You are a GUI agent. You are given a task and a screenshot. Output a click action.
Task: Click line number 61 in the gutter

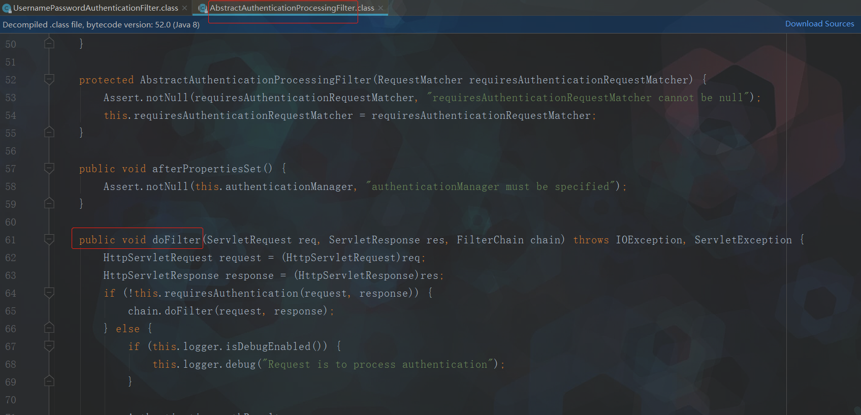coord(11,240)
